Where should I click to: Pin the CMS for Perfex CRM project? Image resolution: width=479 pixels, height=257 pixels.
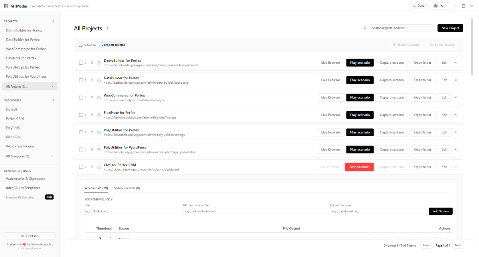[x=92, y=167]
